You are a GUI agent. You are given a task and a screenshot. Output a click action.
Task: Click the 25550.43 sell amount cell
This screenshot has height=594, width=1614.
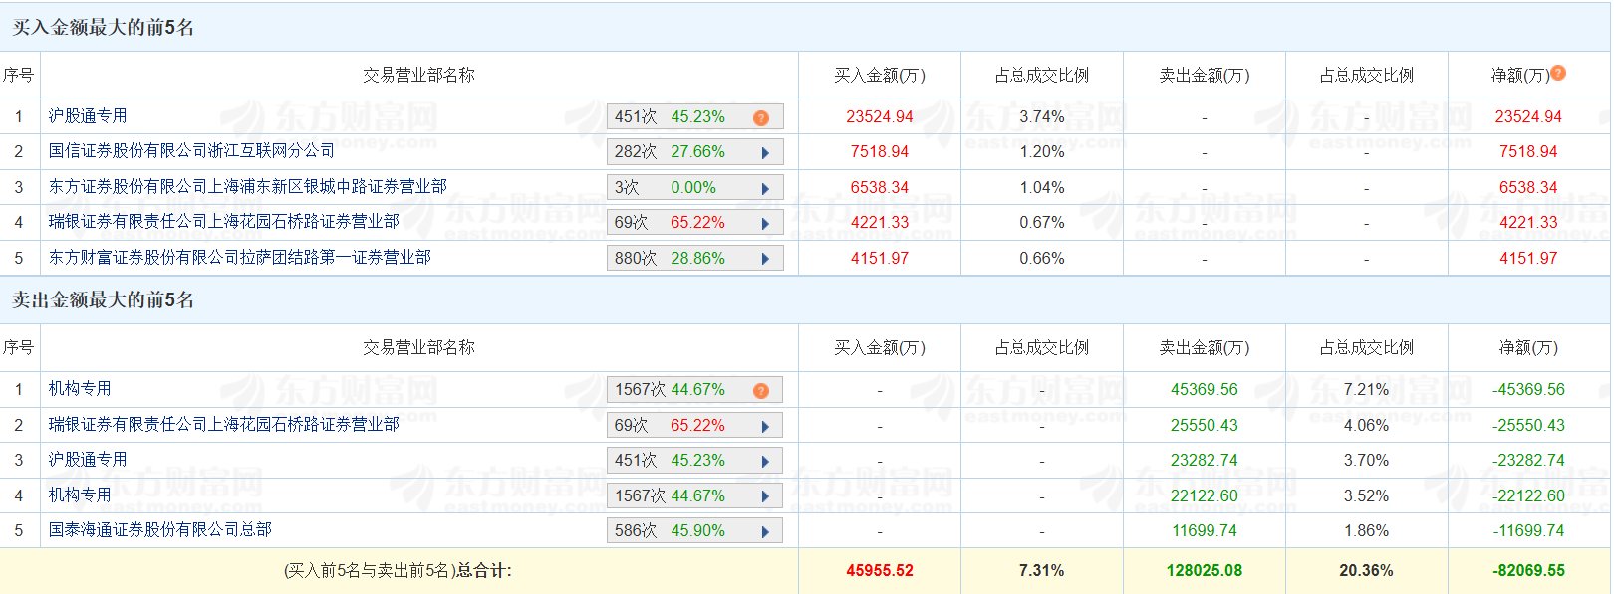(1205, 426)
